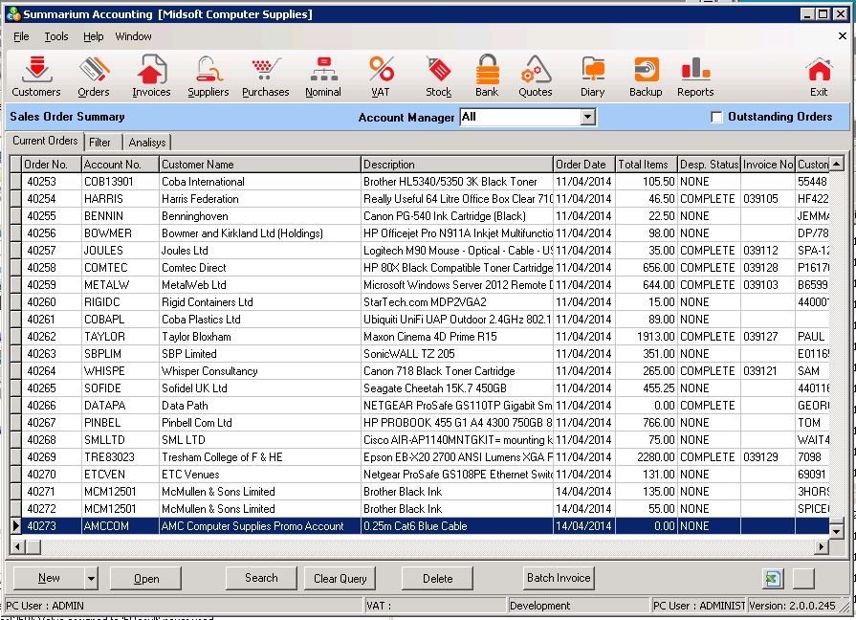Open the VAT percent icon
The width and height of the screenshot is (856, 620).
381,77
